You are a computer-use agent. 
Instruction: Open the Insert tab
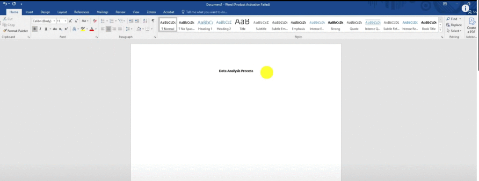click(29, 12)
